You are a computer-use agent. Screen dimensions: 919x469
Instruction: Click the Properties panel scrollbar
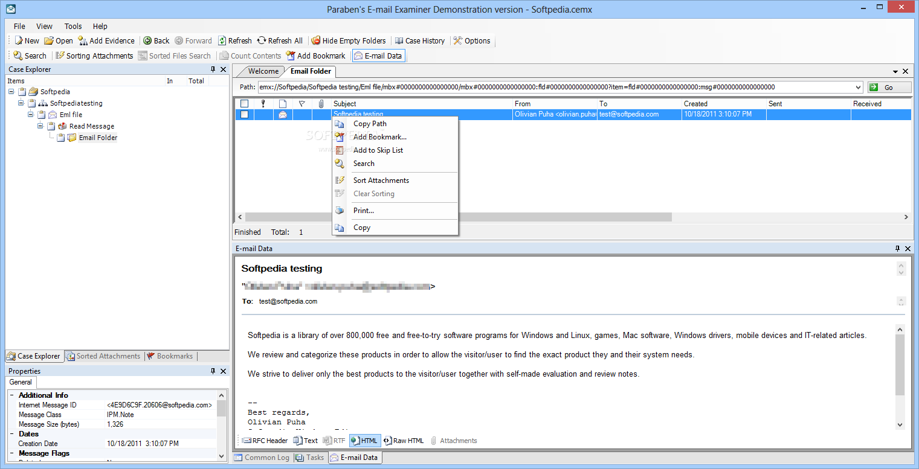tap(221, 409)
